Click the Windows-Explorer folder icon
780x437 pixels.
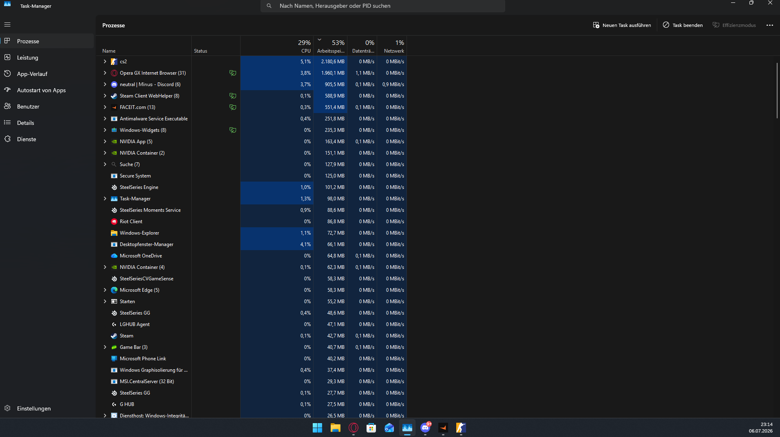pyautogui.click(x=114, y=233)
